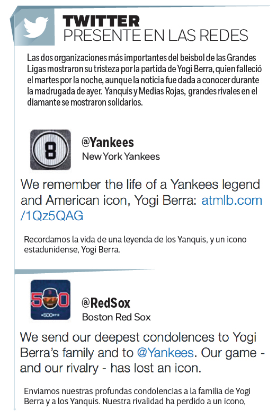Open the Yankees number 8 avatar
This screenshot has width=277, height=418.
(50, 150)
